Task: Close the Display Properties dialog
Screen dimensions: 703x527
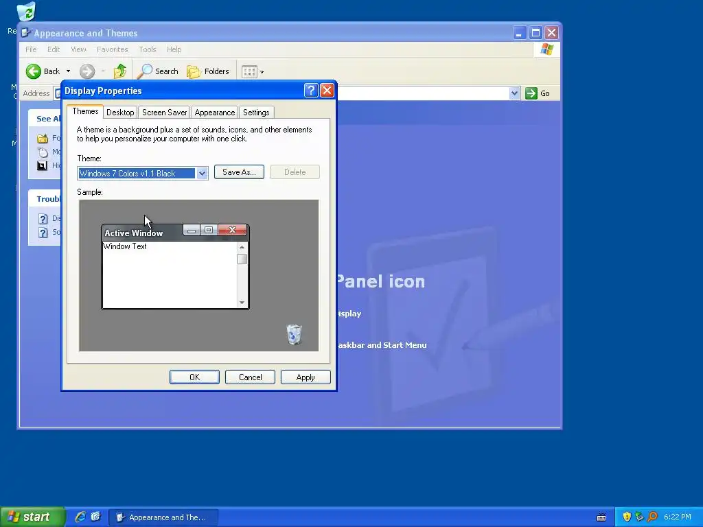Action: click(327, 91)
